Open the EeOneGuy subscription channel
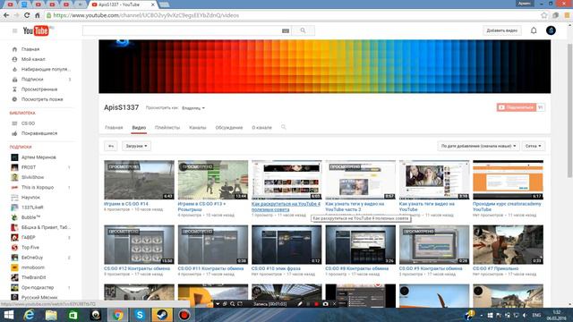The image size is (573, 322). pyautogui.click(x=32, y=258)
